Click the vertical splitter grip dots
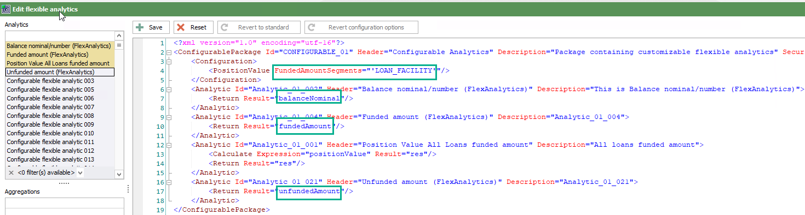This screenshot has height=215, width=805. coord(128,188)
